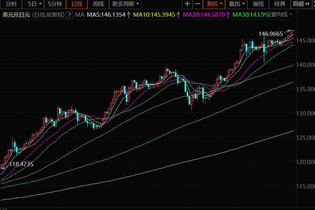Click the (日线,前复权) chart mode label

click(48, 15)
